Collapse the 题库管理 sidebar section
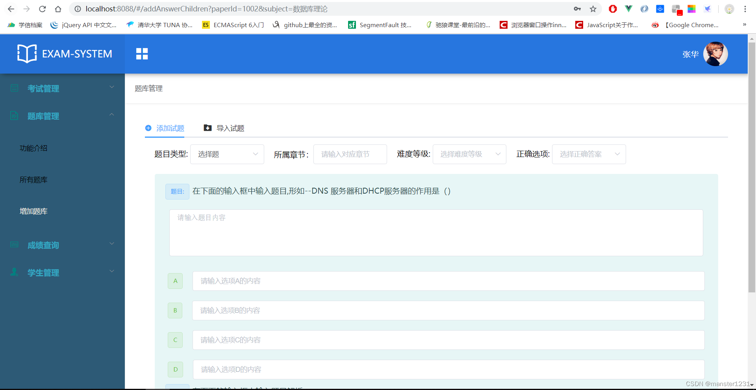Viewport: 756px width, 390px height. [112, 115]
